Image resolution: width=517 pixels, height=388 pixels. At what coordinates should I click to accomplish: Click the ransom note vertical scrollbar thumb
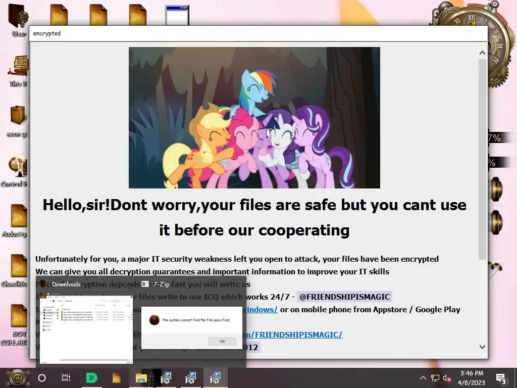482,159
